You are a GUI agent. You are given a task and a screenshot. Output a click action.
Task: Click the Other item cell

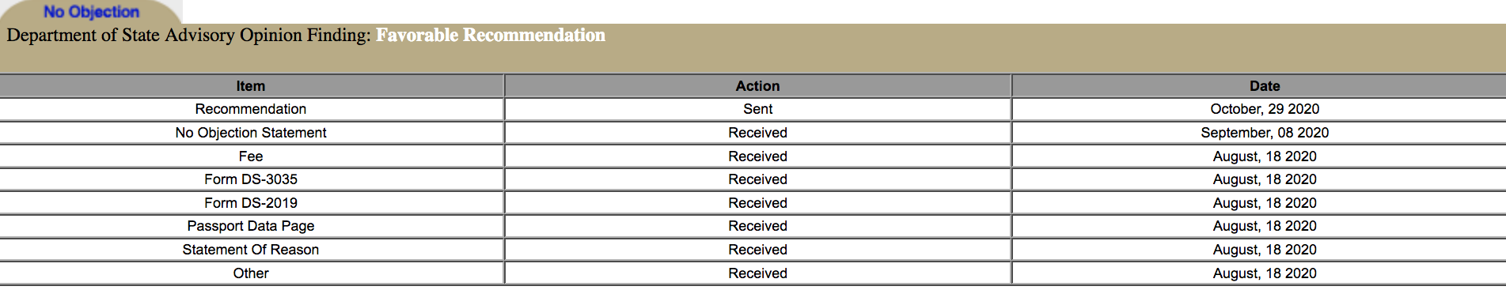251,273
